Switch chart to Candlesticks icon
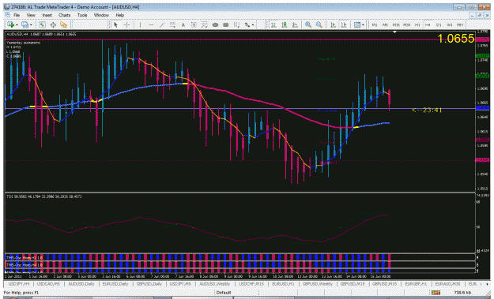 pyautogui.click(x=285, y=24)
